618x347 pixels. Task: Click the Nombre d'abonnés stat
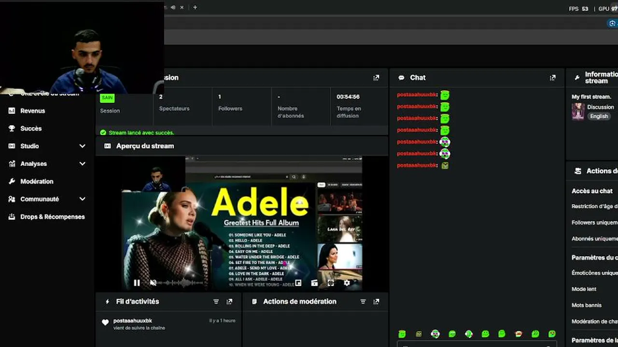point(291,106)
